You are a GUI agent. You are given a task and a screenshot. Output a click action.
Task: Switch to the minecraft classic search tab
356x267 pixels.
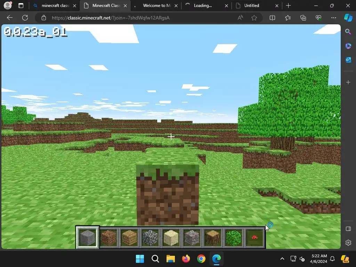55,6
